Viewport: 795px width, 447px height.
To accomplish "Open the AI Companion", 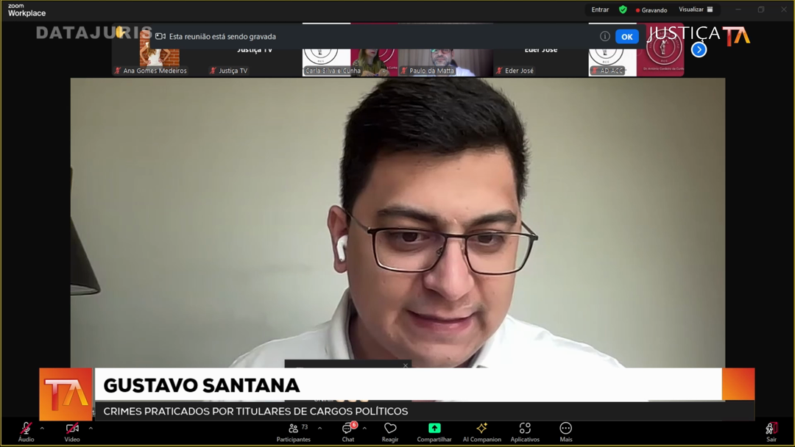I will pyautogui.click(x=481, y=429).
